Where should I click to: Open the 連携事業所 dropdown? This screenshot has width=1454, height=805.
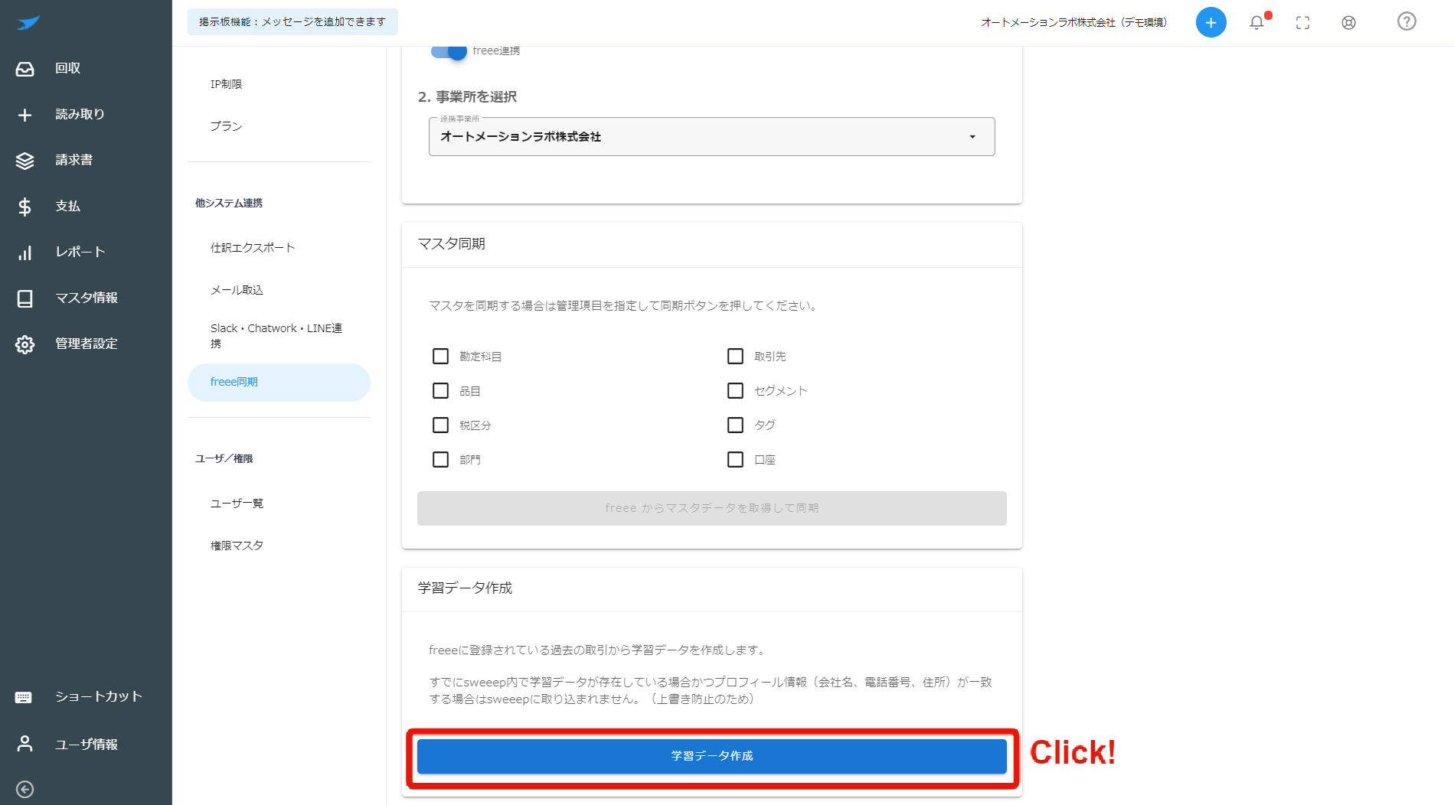711,136
